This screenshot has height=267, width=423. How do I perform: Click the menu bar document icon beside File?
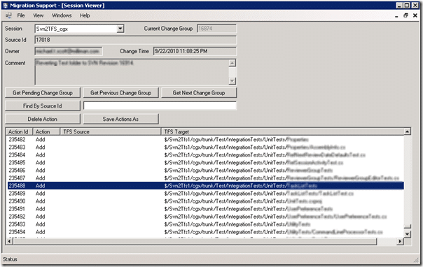coord(8,15)
